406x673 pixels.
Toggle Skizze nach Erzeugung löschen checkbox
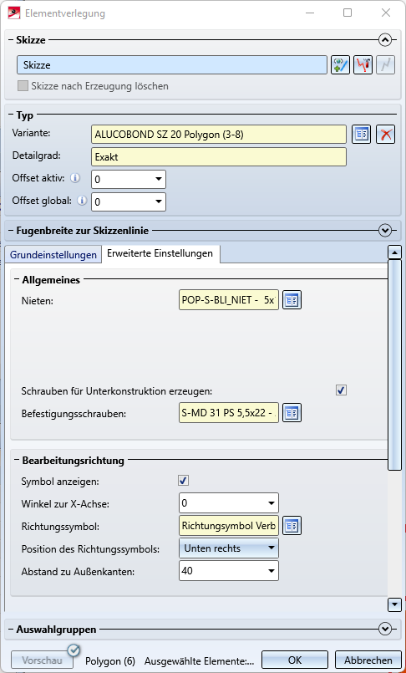coord(23,86)
